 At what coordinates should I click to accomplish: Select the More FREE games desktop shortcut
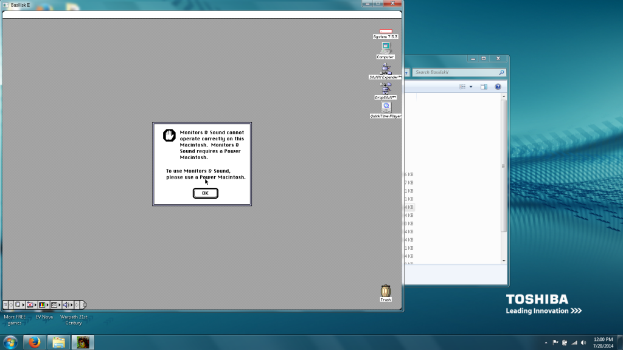pyautogui.click(x=15, y=320)
